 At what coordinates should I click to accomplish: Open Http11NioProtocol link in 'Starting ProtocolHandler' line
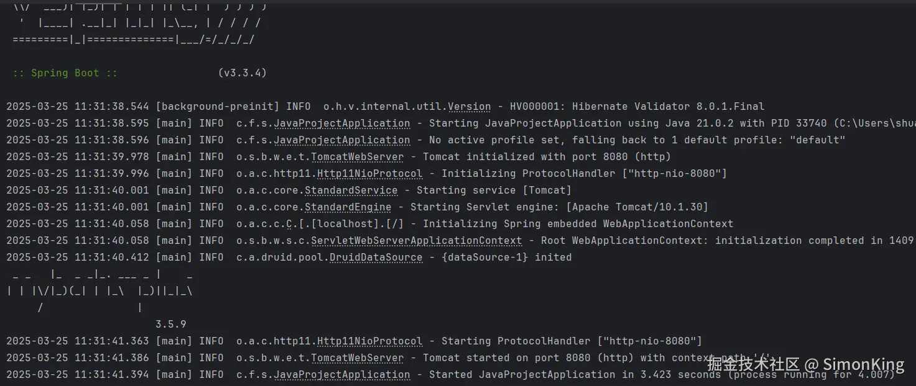370,341
